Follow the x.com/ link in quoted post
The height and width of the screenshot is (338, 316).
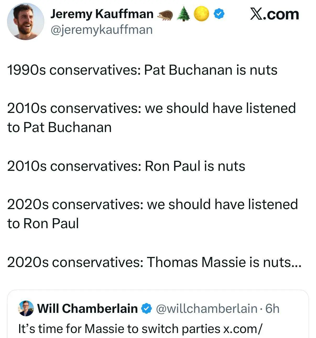pos(242,329)
